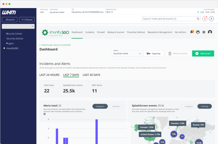Viewport: 218px width, 144px height.
Task: Open Imunify360 in sidebar
Action: coord(13,48)
